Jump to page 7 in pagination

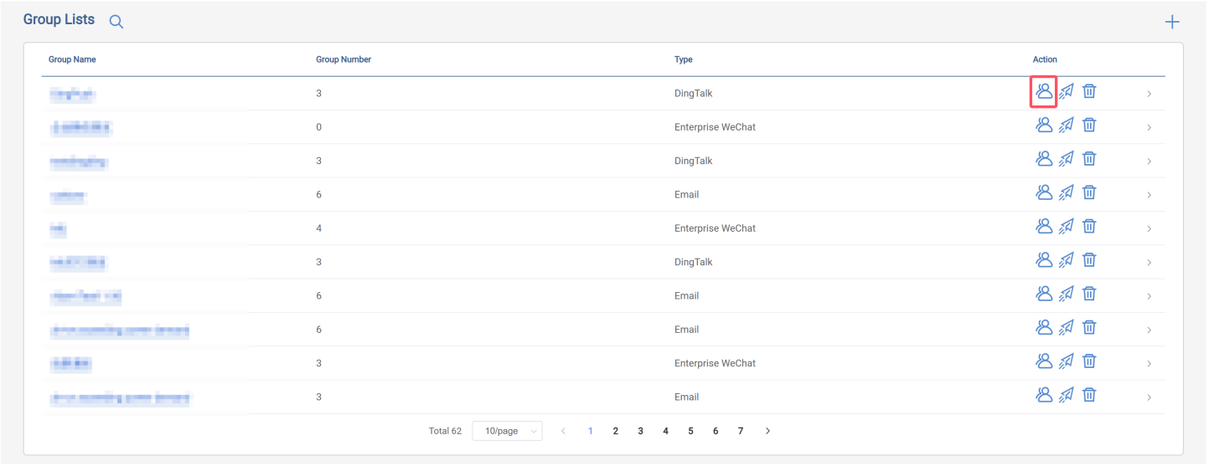tap(741, 431)
